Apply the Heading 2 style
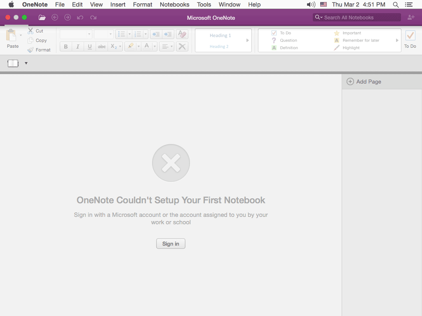 pyautogui.click(x=219, y=46)
